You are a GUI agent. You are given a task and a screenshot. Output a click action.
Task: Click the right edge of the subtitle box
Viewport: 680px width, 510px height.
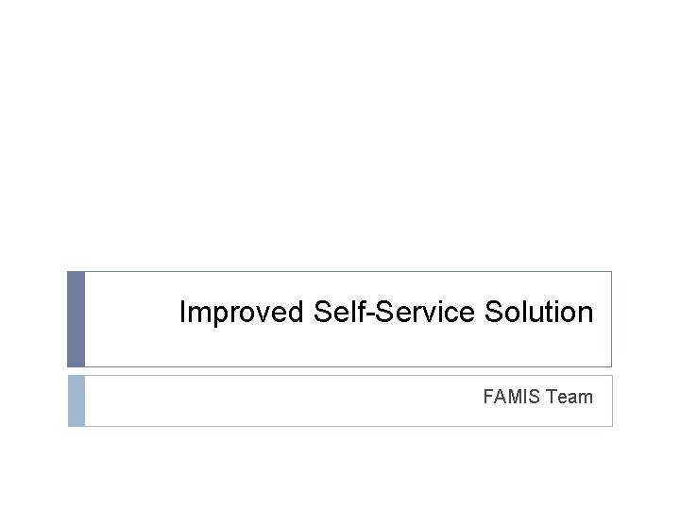click(x=612, y=400)
